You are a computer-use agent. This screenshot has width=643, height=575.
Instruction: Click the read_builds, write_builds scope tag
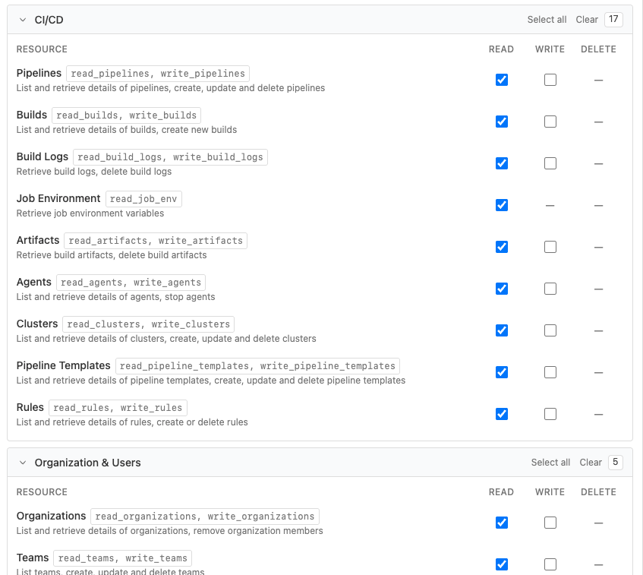tap(126, 115)
